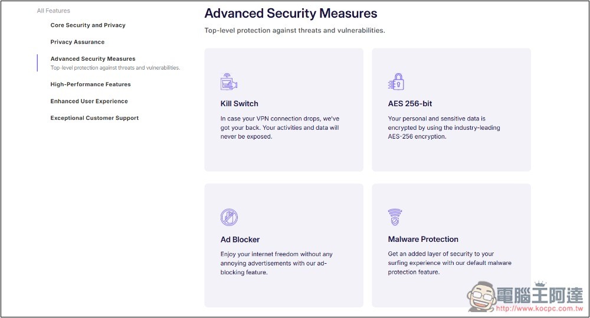
Task: Click the Kill Switch description text
Action: coord(280,127)
